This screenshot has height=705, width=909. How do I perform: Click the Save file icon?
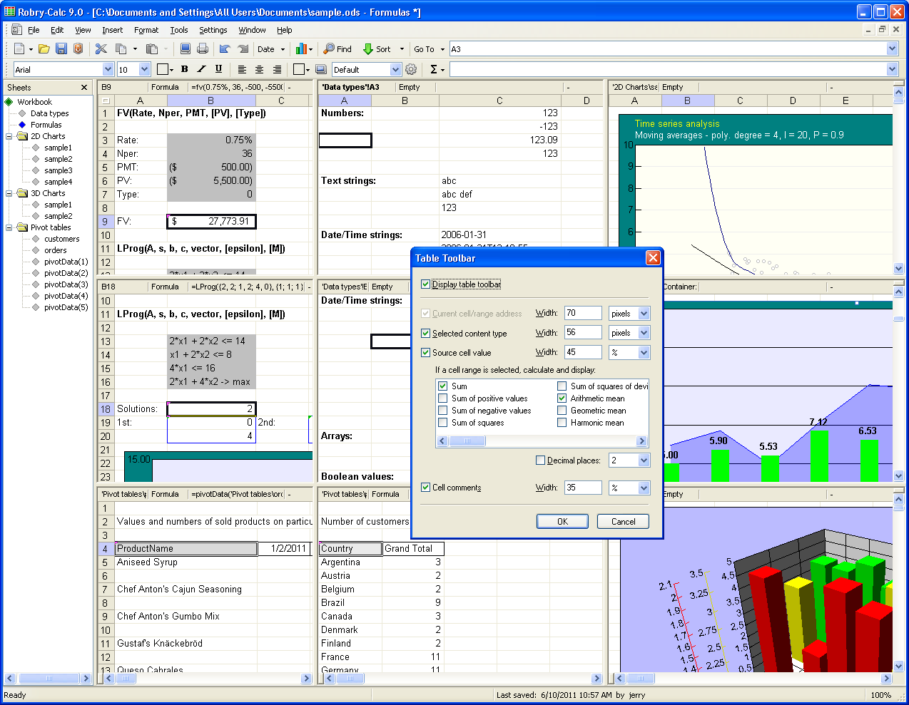(61, 49)
